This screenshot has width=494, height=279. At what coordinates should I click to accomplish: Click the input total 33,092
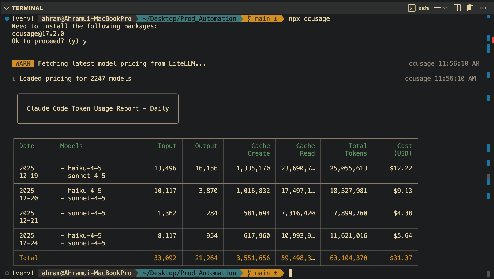coord(165,258)
